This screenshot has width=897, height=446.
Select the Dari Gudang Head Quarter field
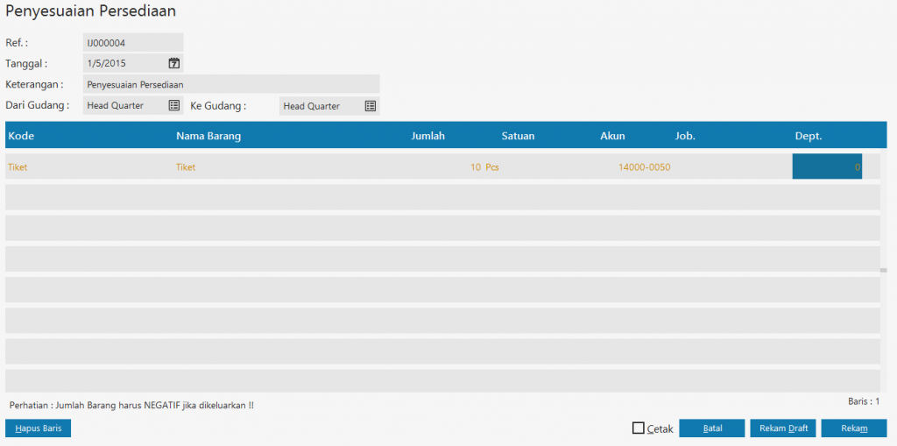click(124, 106)
